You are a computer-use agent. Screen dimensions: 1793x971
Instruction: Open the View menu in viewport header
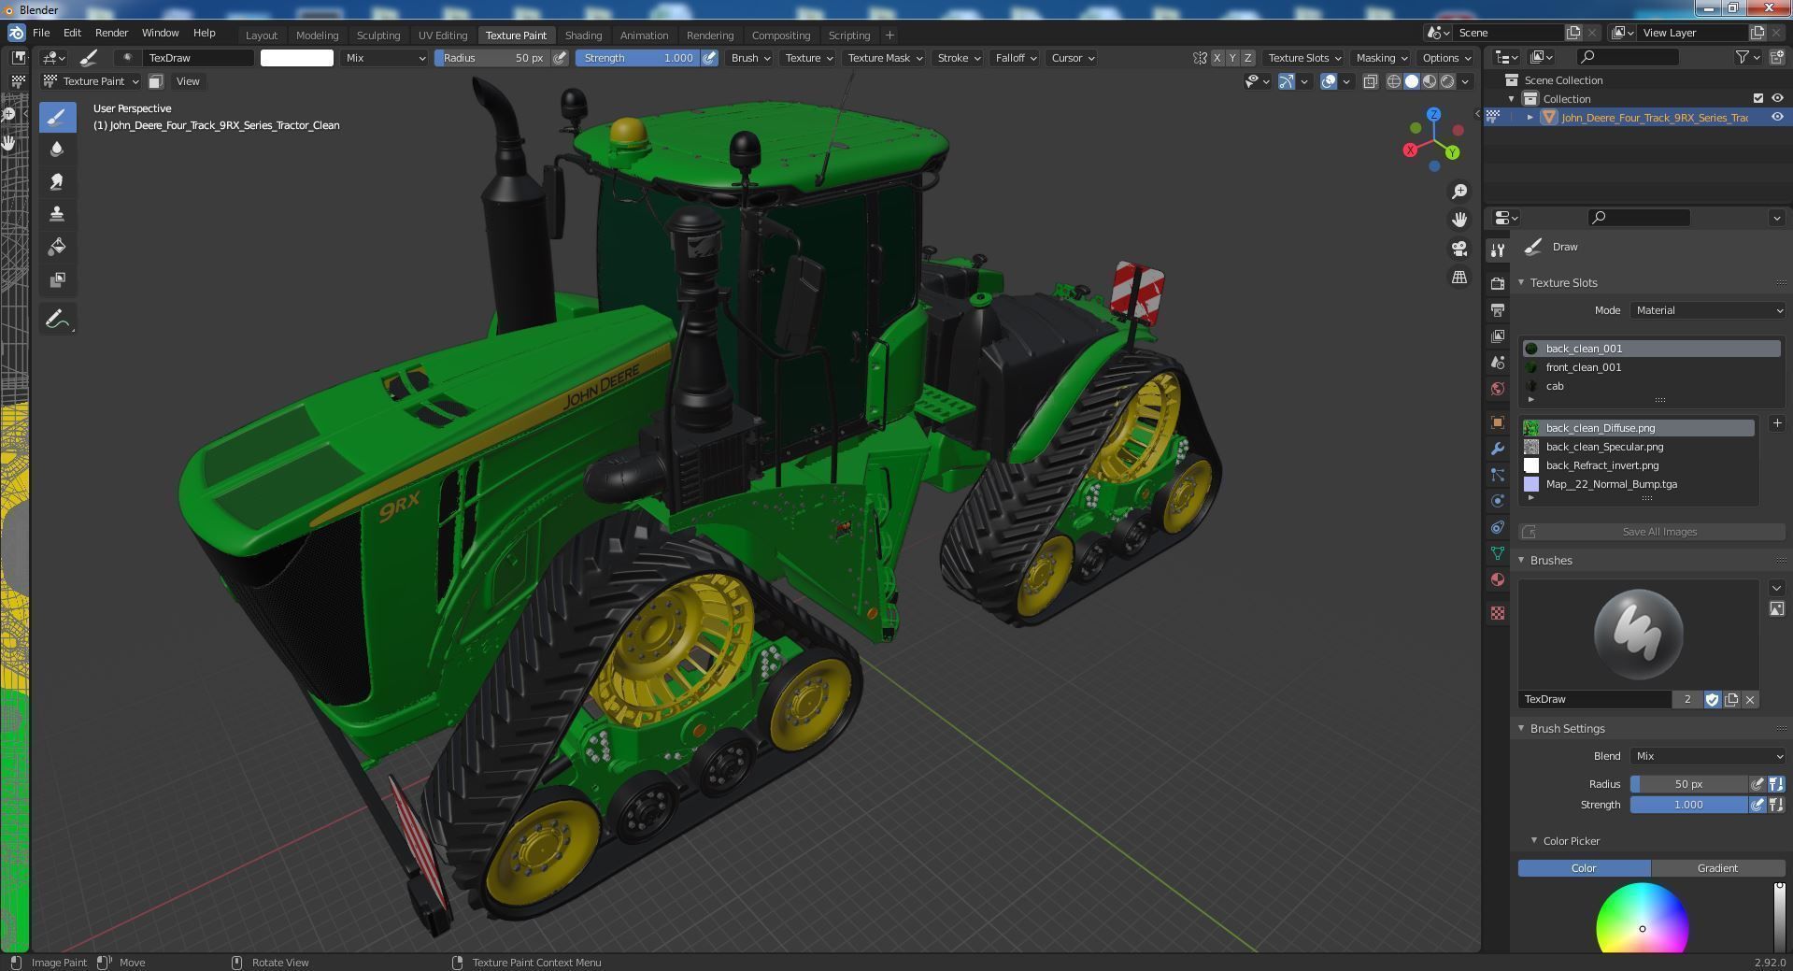188,81
